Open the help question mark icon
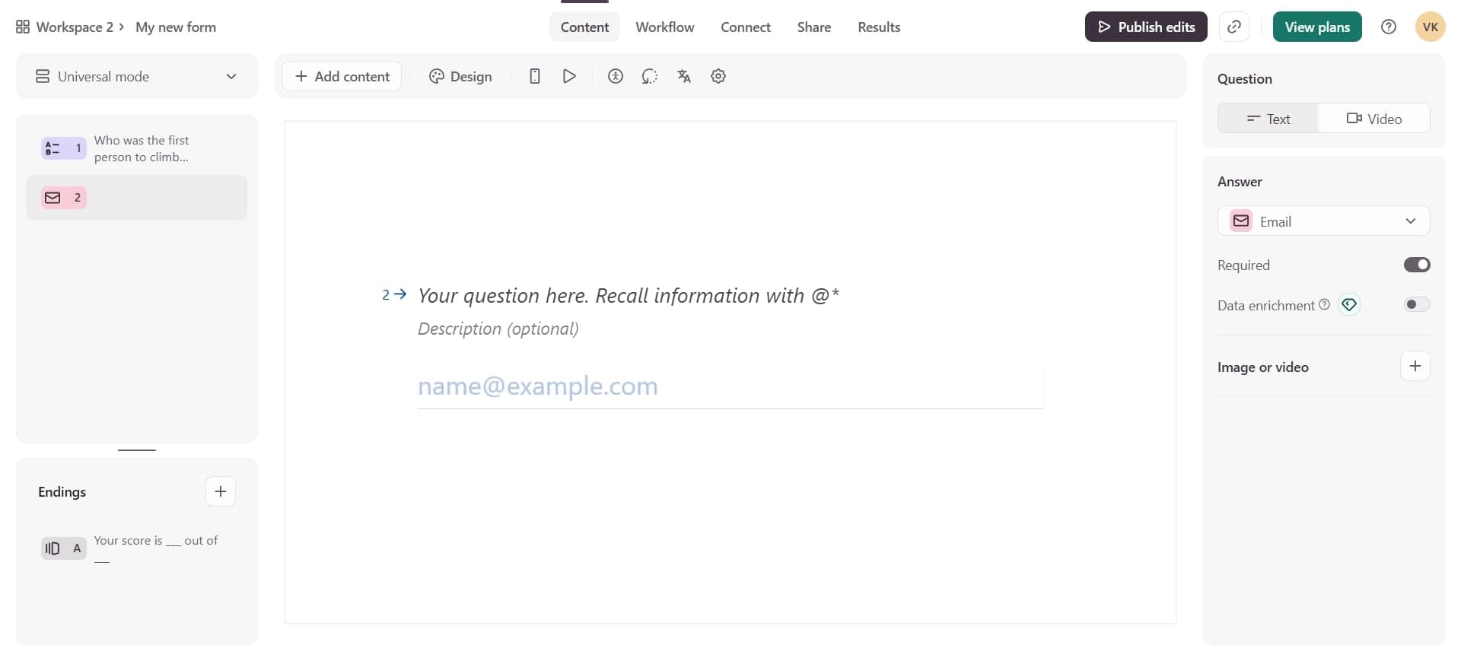The width and height of the screenshot is (1461, 661). coord(1389,27)
